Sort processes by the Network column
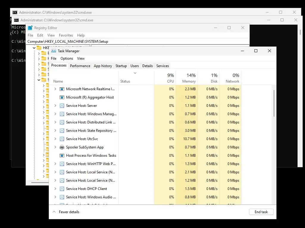This screenshot has height=228, width=305. [x=230, y=78]
